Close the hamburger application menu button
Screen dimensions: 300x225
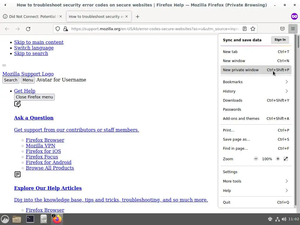[x=293, y=29]
